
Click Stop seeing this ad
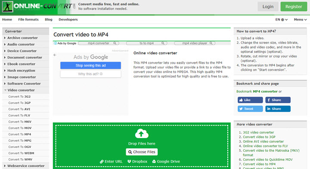click(x=90, y=65)
